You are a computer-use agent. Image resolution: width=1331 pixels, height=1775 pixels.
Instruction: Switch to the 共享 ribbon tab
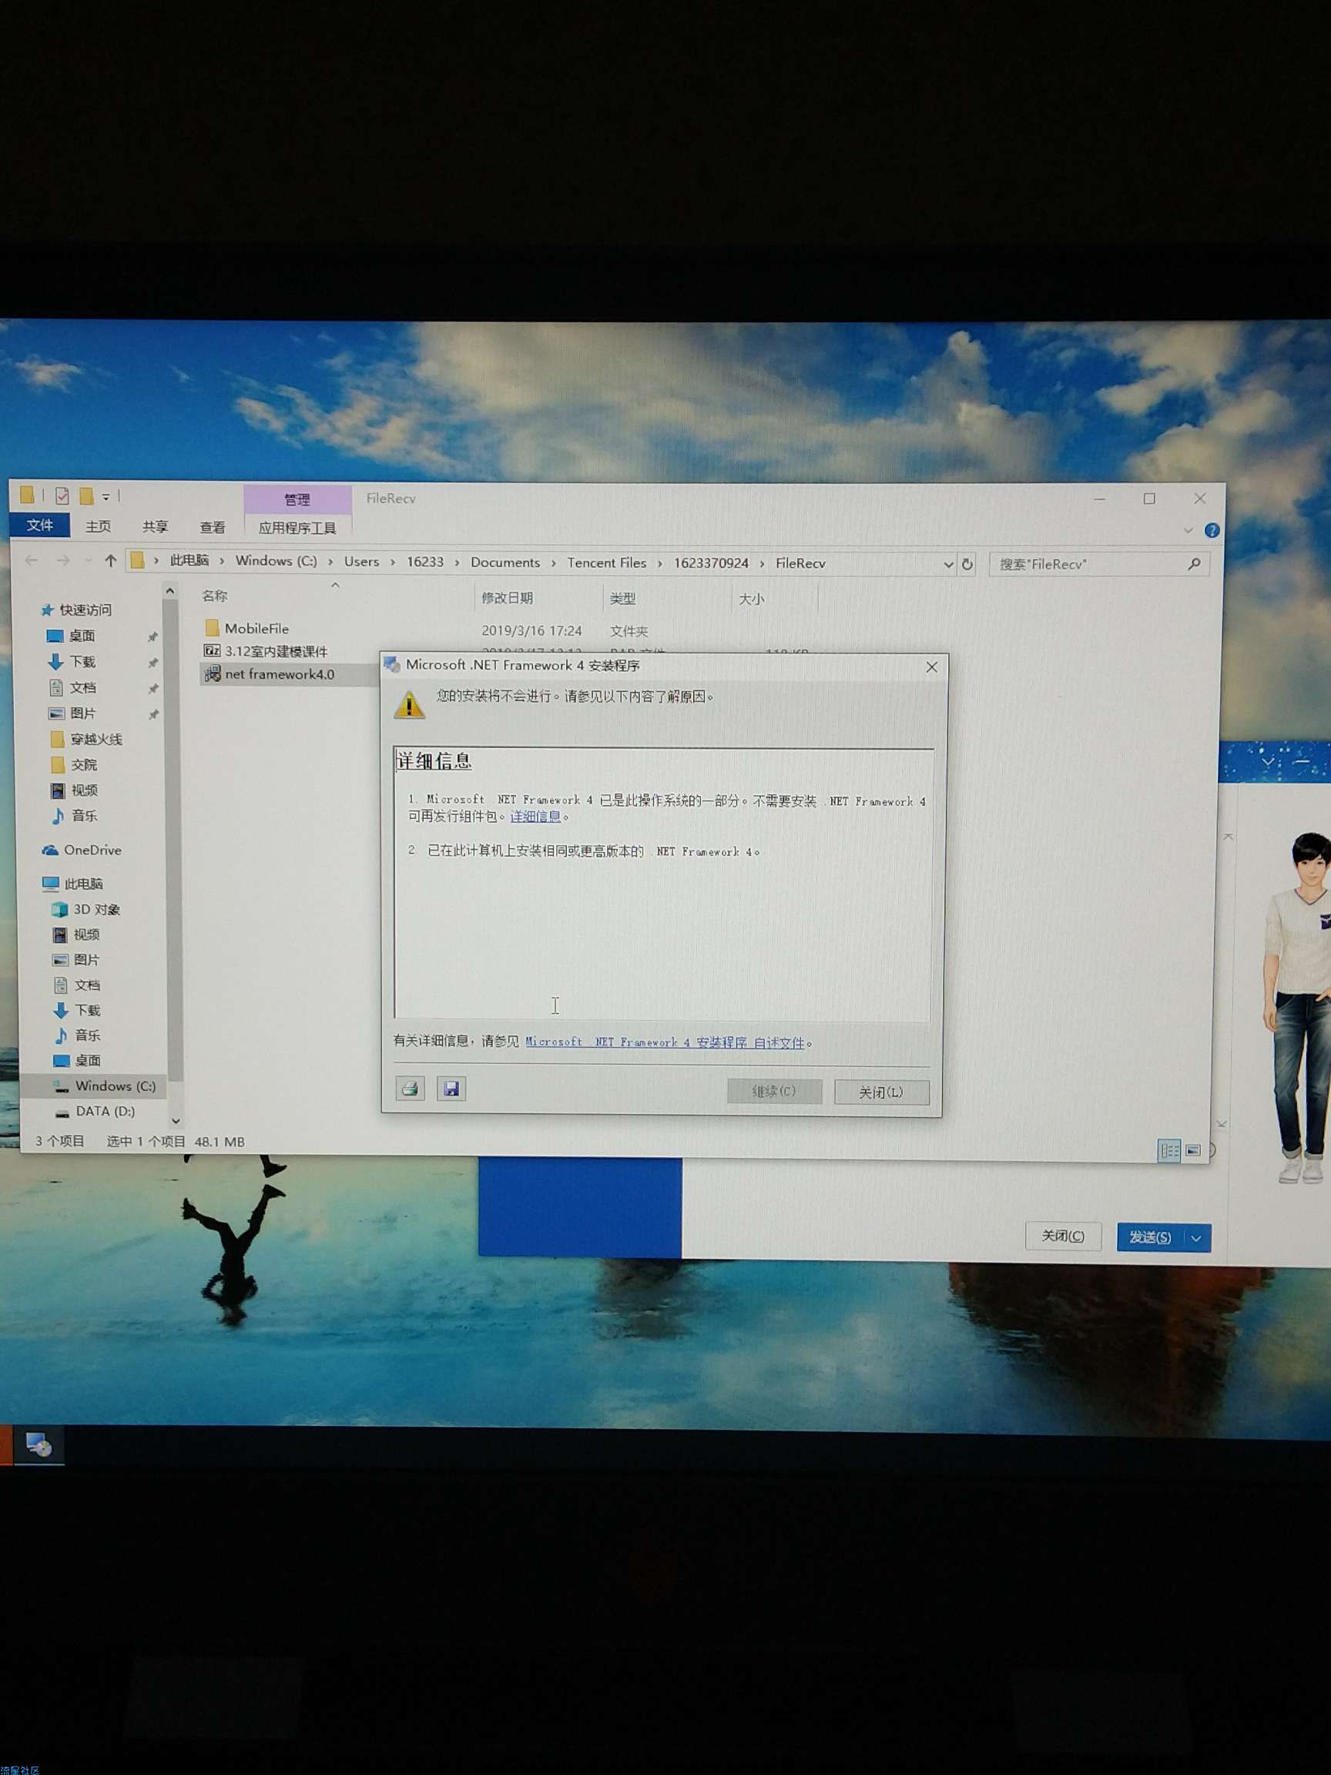[x=155, y=526]
